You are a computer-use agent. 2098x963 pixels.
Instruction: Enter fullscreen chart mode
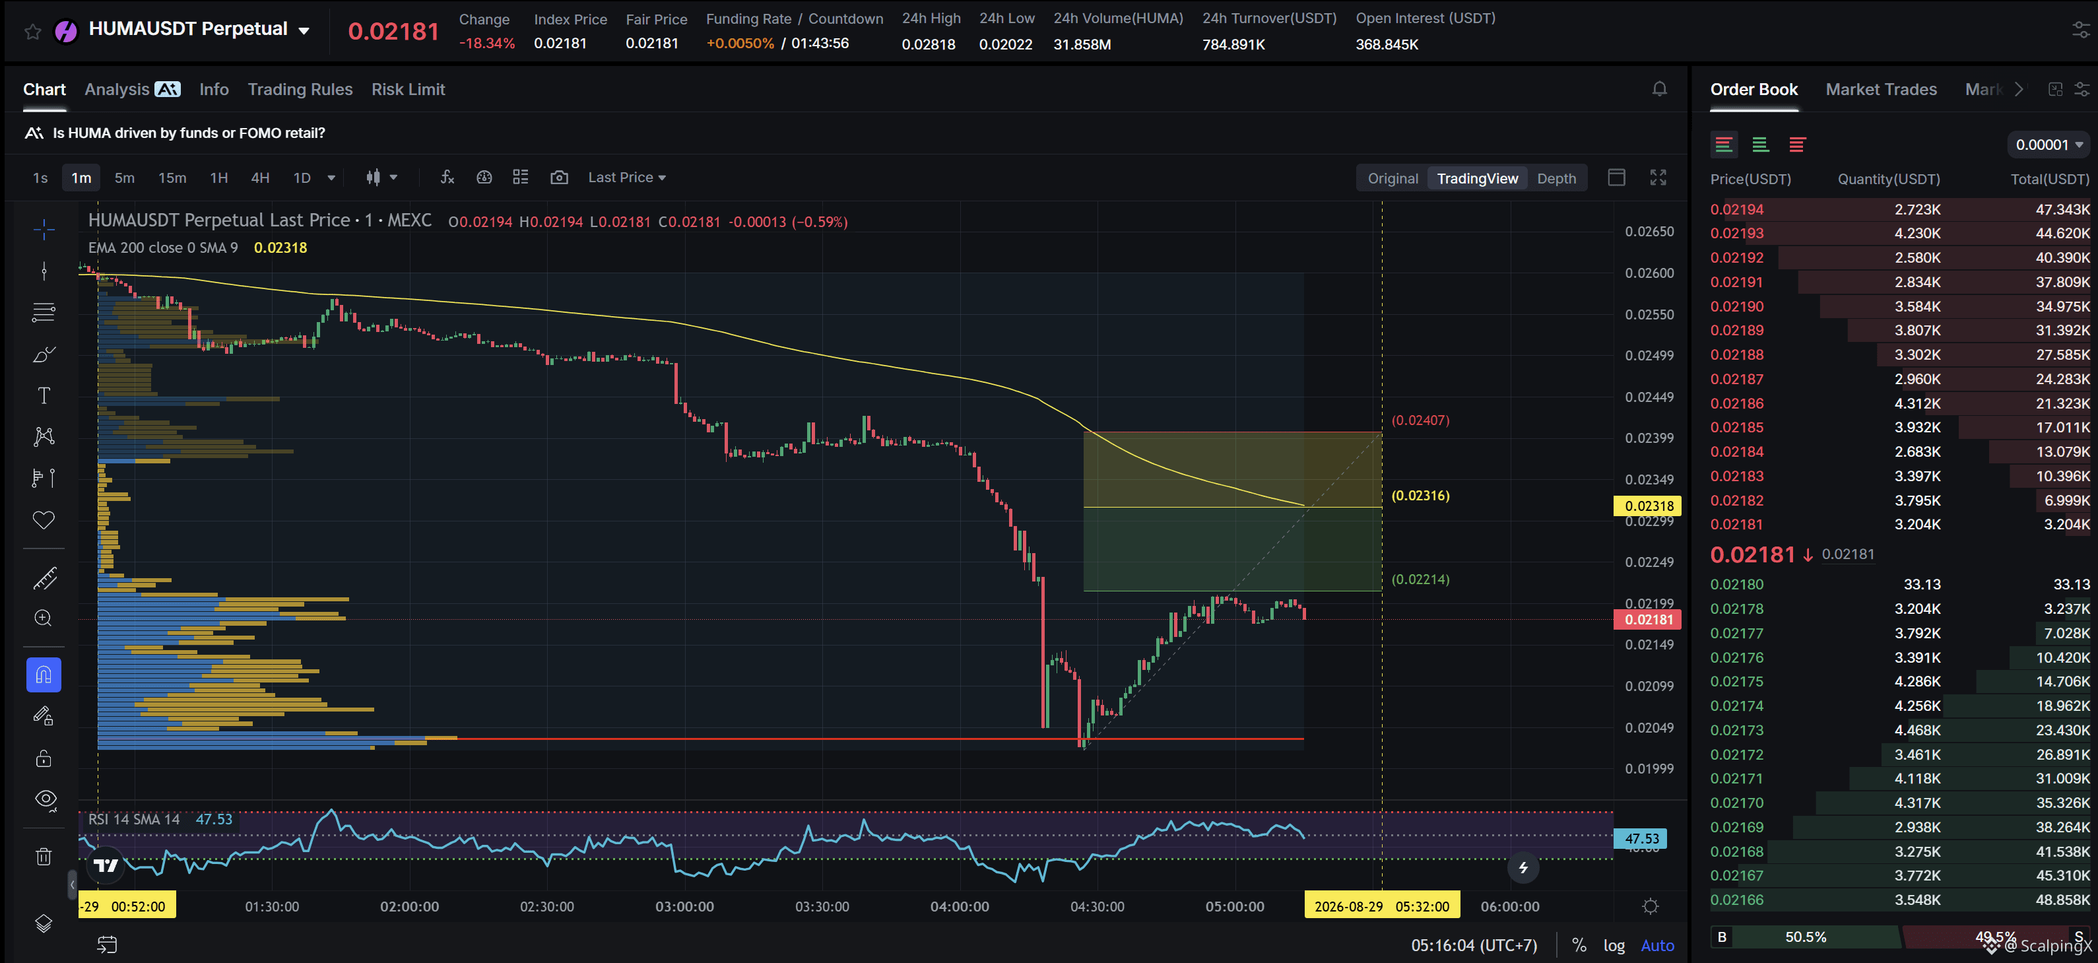[1658, 178]
